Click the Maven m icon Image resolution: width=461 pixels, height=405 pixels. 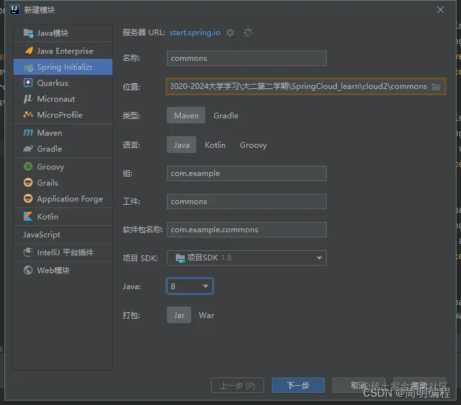(x=28, y=132)
